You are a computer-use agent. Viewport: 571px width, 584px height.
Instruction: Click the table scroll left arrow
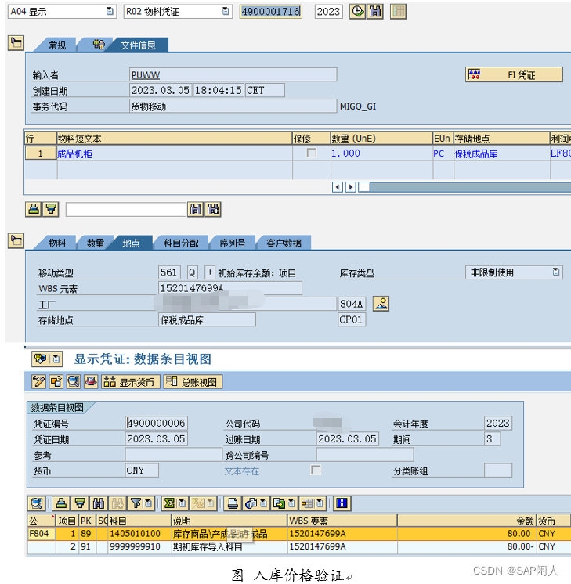[338, 186]
